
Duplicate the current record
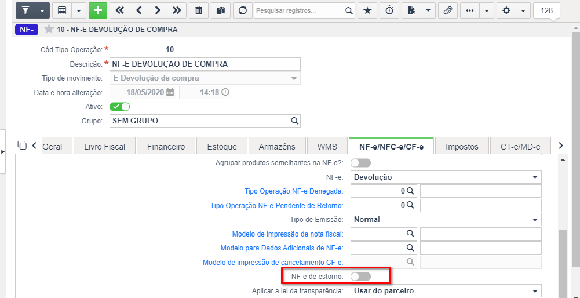(x=221, y=11)
